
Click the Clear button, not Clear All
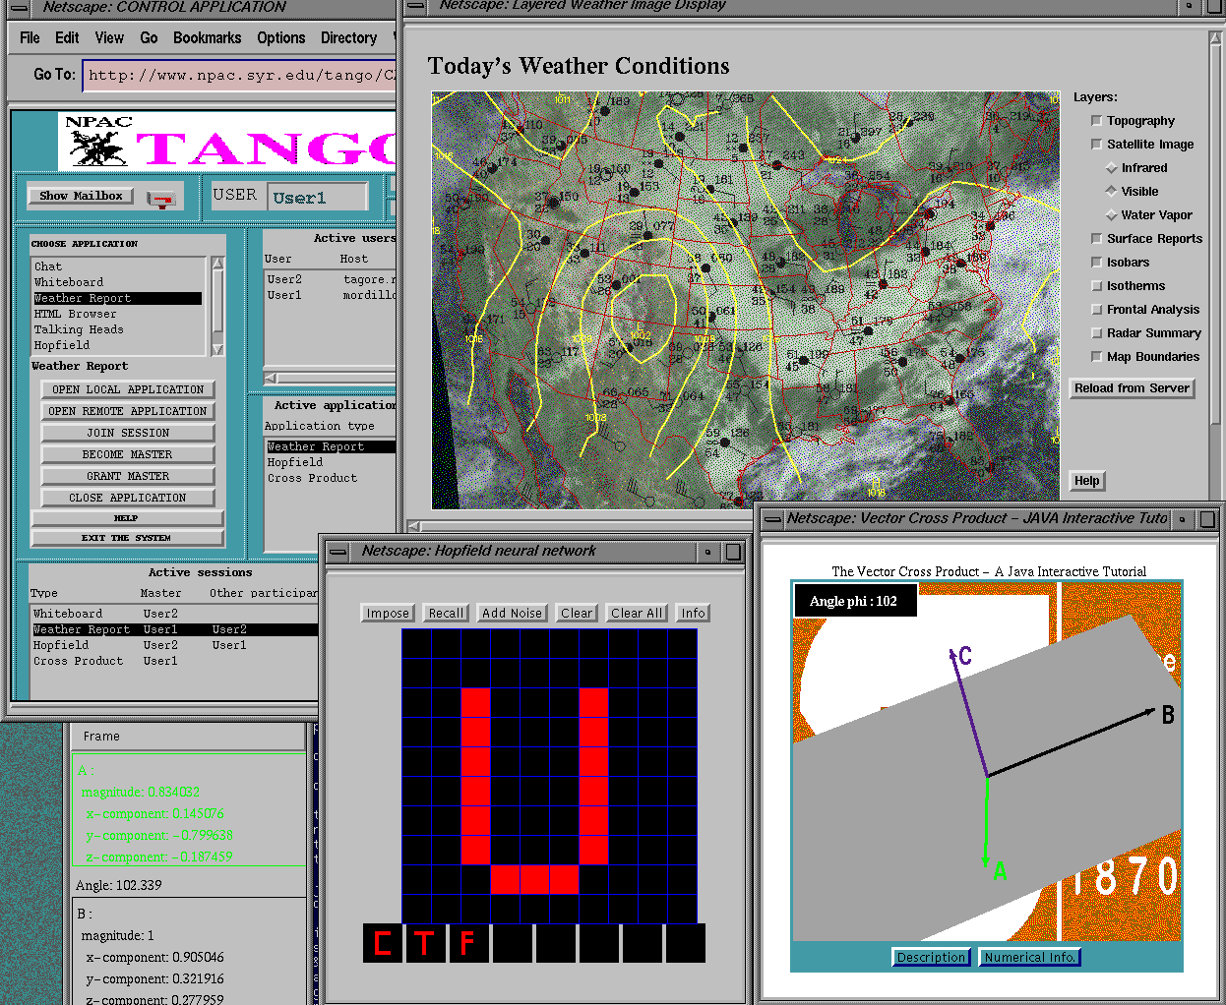(x=577, y=614)
